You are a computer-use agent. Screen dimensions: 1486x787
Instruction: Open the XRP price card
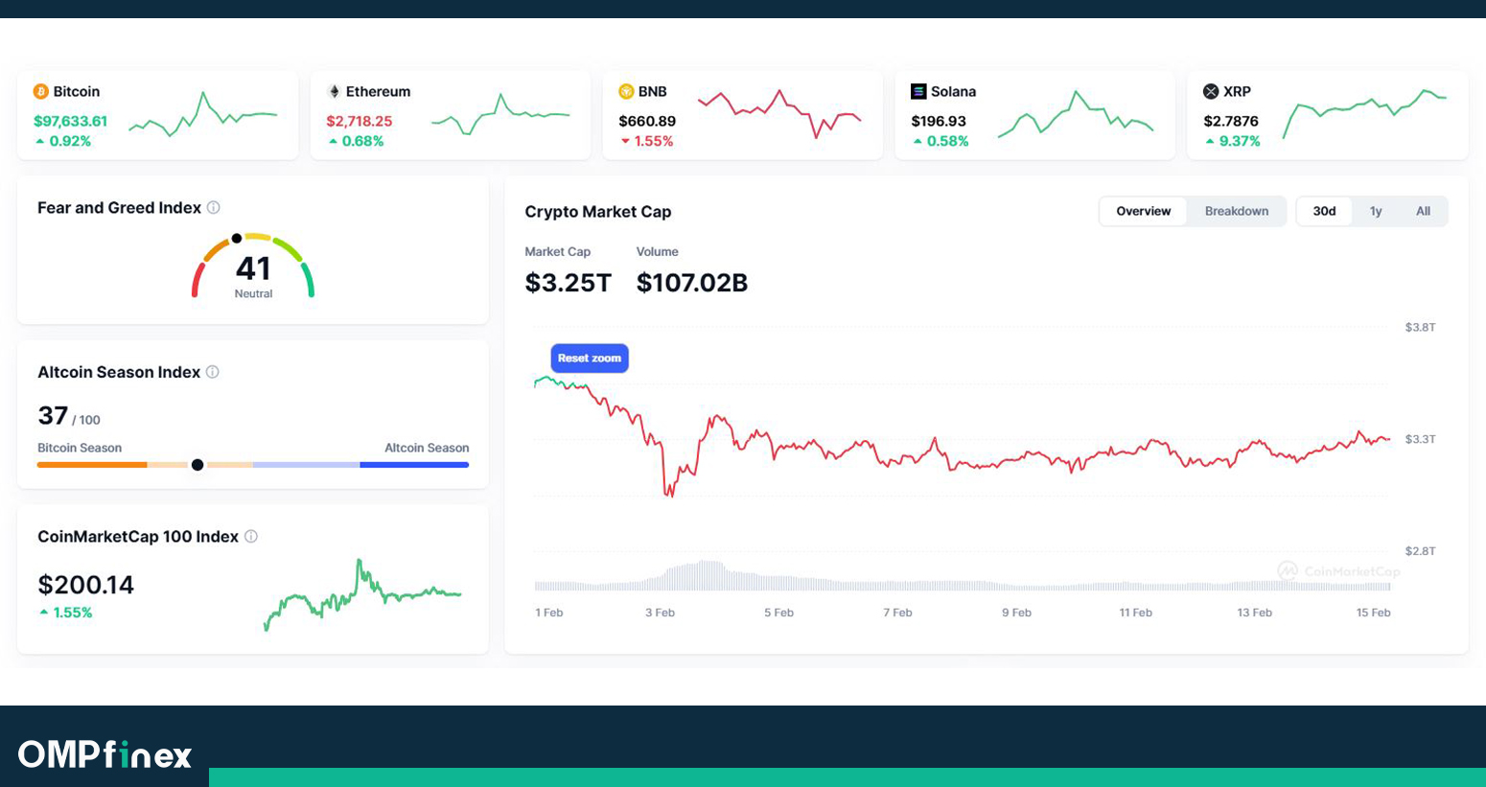pyautogui.click(x=1328, y=115)
